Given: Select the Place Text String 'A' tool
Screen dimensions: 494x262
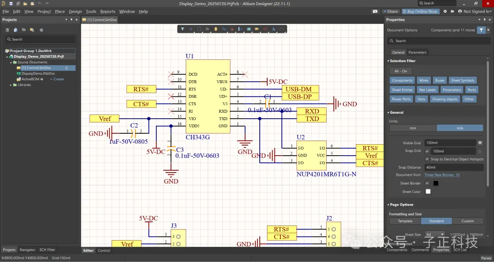Looking at the screenshot, I should point(274,29).
